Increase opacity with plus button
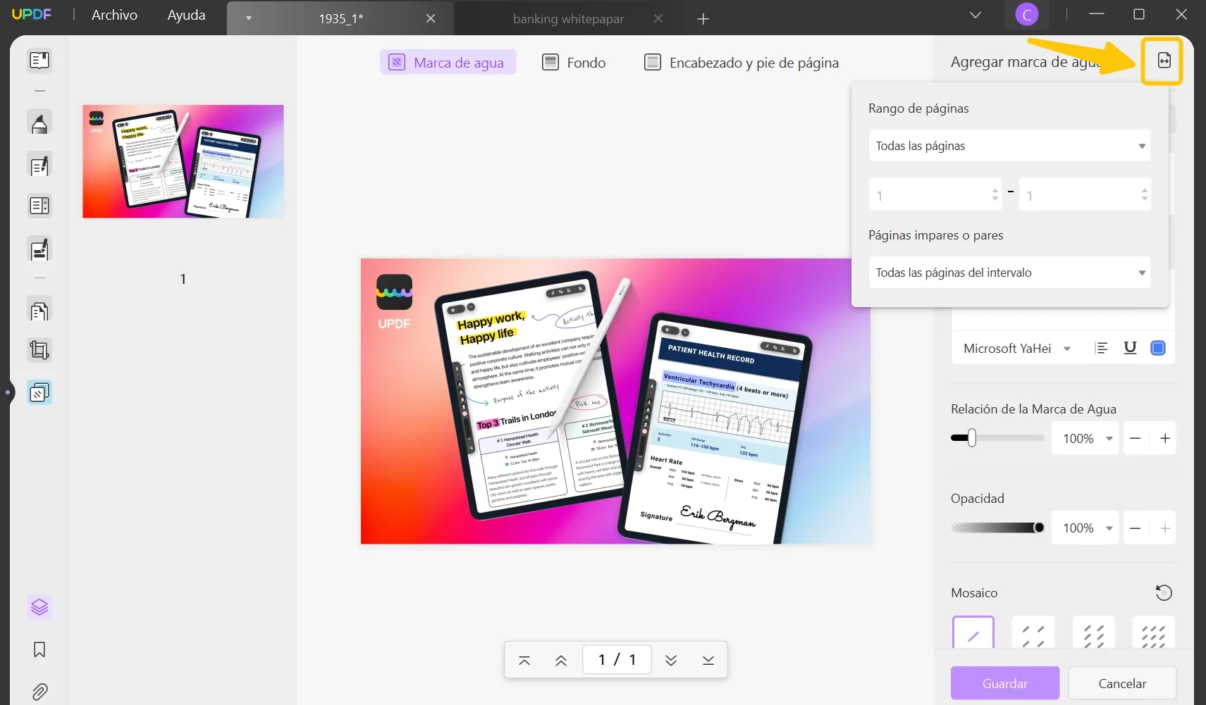1206x705 pixels. (x=1165, y=528)
